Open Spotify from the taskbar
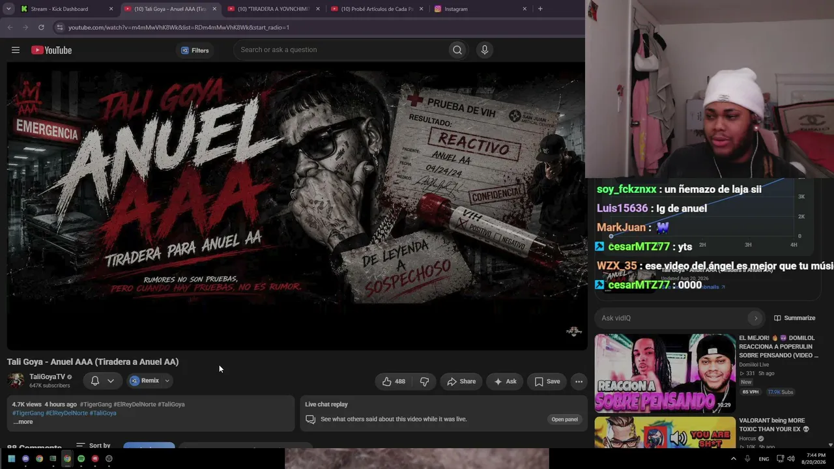 pyautogui.click(x=81, y=459)
